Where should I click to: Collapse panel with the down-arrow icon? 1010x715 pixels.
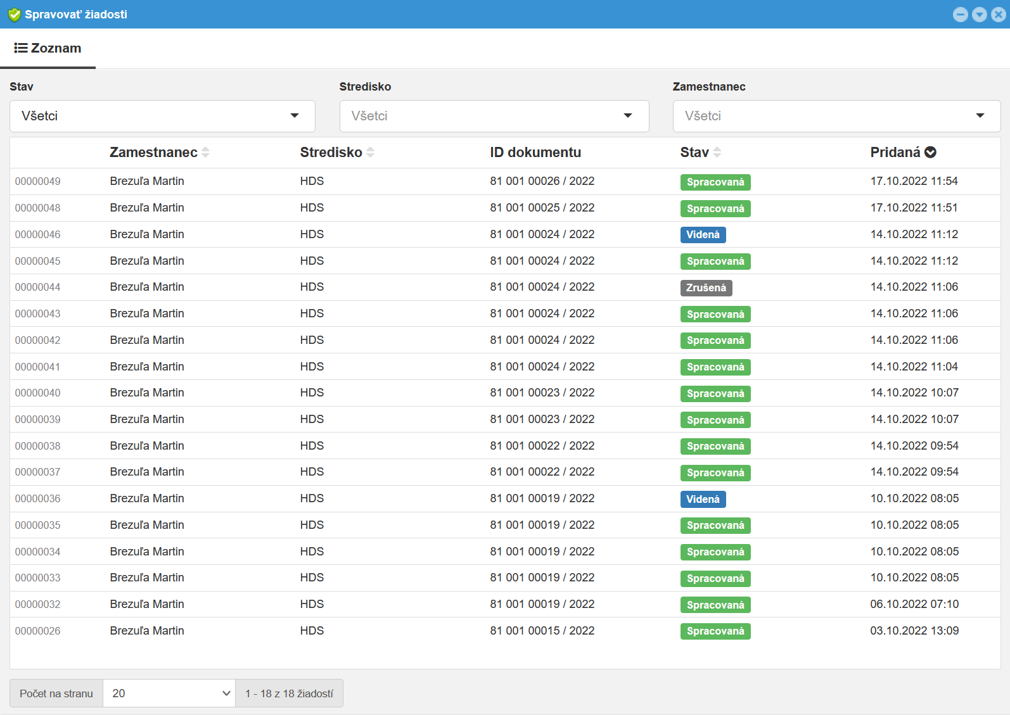(x=980, y=15)
